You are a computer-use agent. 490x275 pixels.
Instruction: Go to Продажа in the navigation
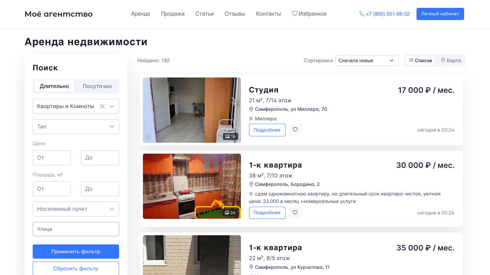(173, 14)
